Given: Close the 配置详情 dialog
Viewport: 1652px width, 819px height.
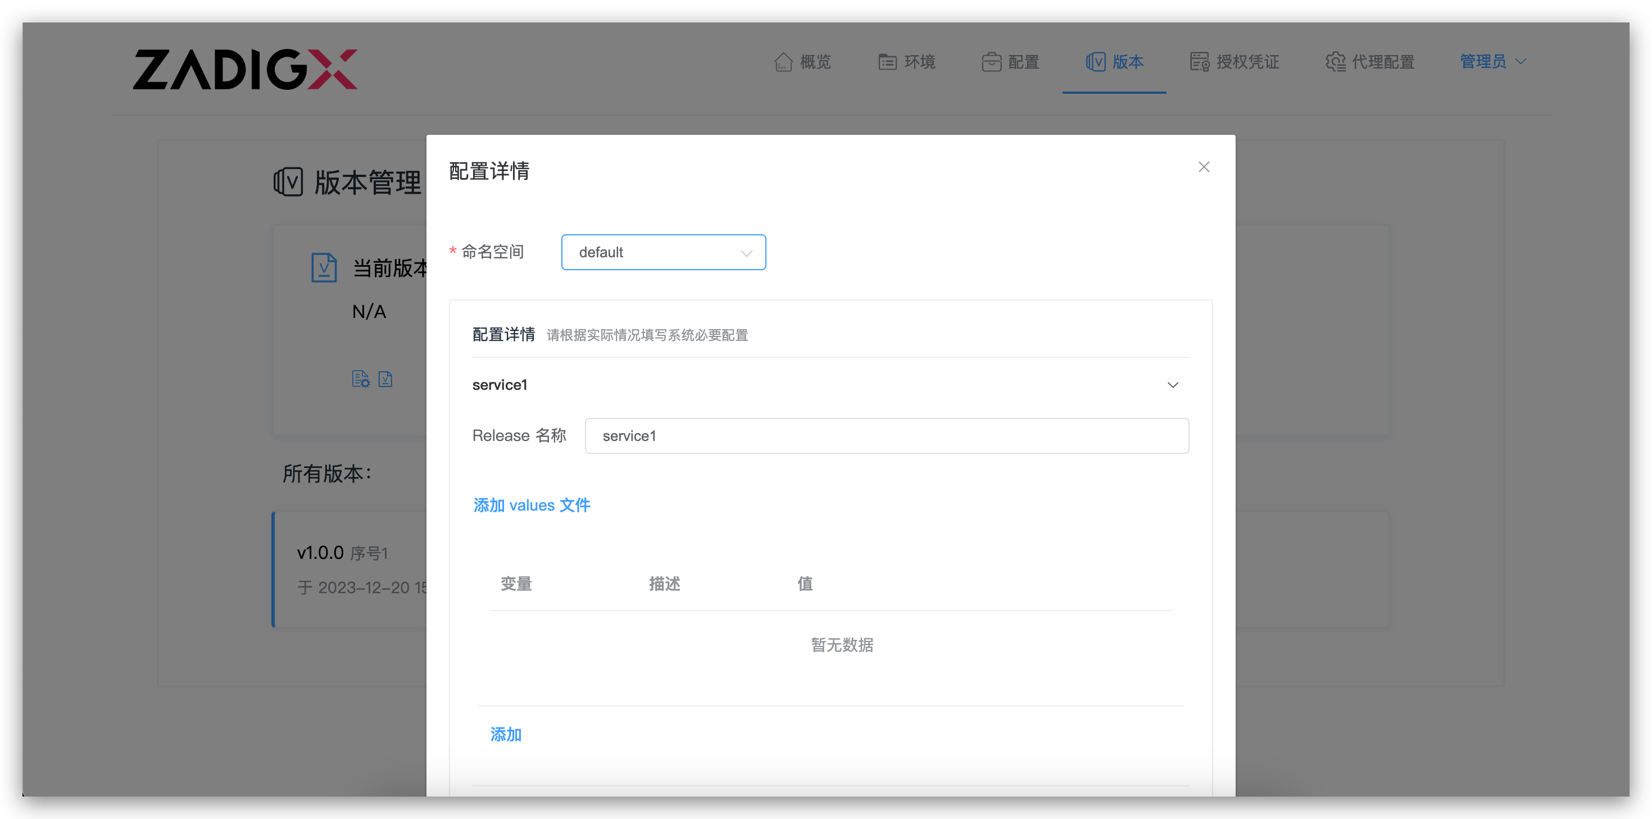Looking at the screenshot, I should (1204, 167).
